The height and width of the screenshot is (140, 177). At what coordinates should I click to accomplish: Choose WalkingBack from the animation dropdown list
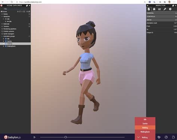point(145,132)
